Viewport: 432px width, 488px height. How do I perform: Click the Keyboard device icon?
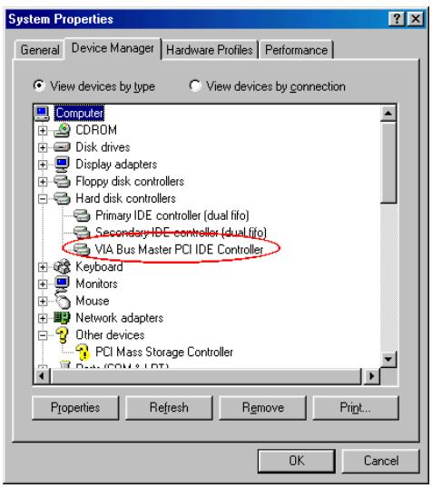(62, 267)
